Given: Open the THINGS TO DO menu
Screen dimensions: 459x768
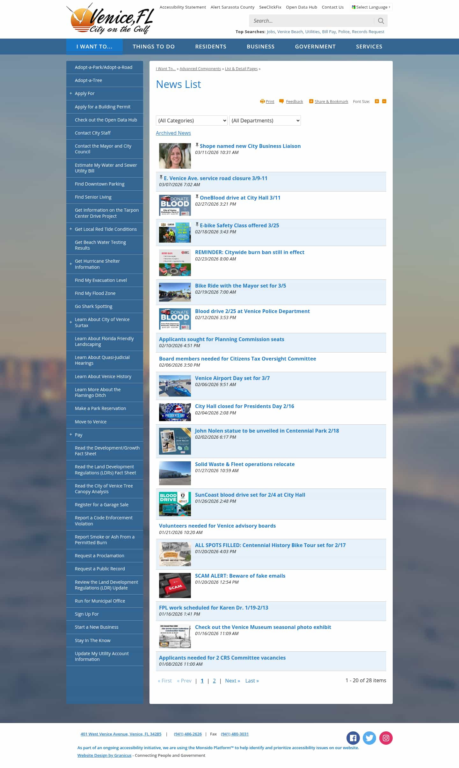Looking at the screenshot, I should tap(154, 47).
